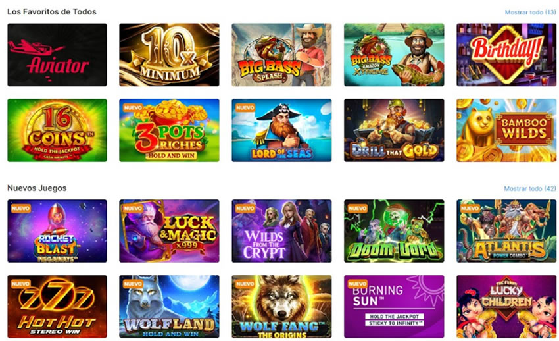
Task: Launch Luck & Magic x999 tile
Action: pyautogui.click(x=169, y=231)
